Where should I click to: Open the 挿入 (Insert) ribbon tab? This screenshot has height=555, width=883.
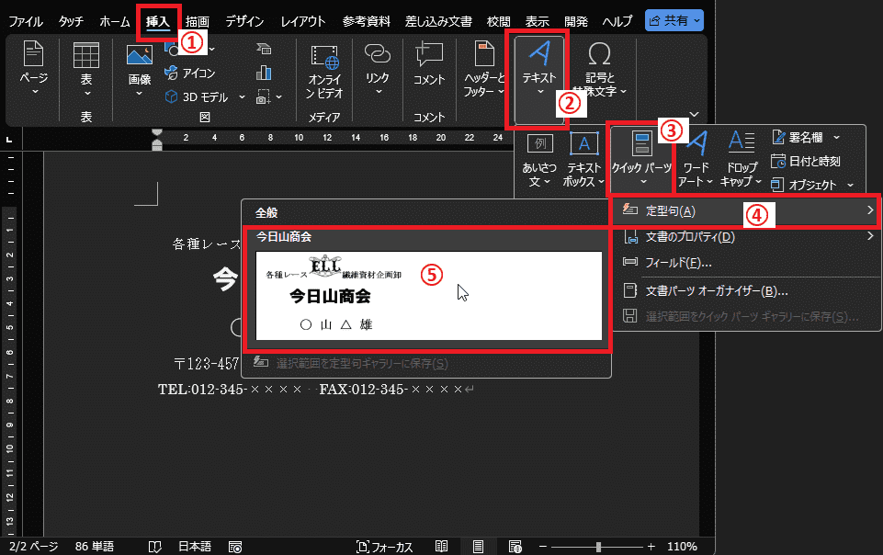tap(158, 20)
